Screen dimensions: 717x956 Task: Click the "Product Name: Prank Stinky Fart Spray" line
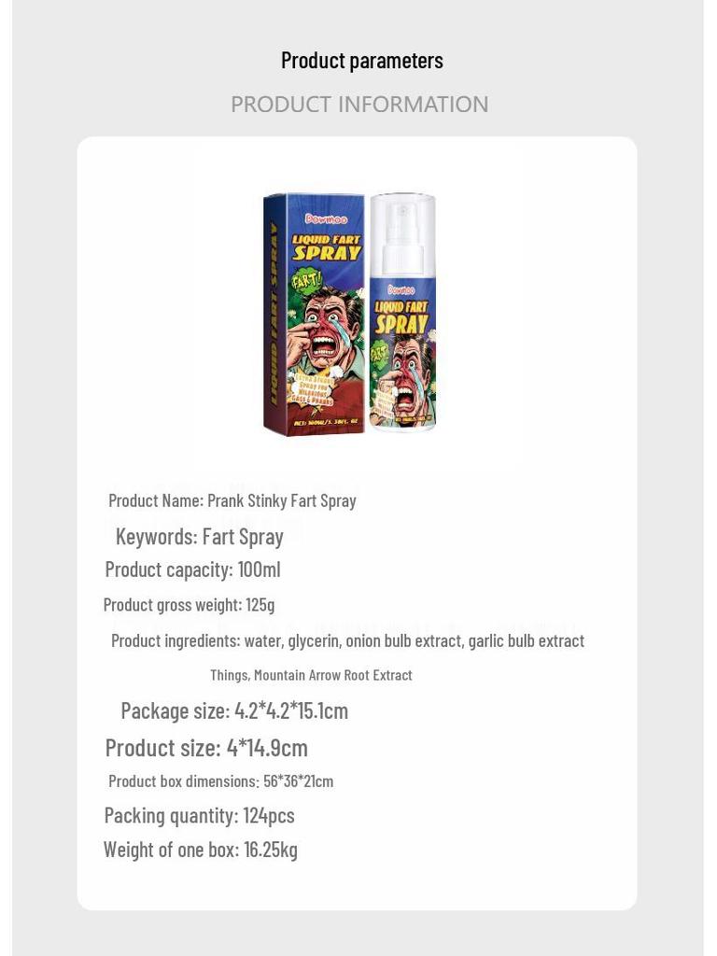232,500
